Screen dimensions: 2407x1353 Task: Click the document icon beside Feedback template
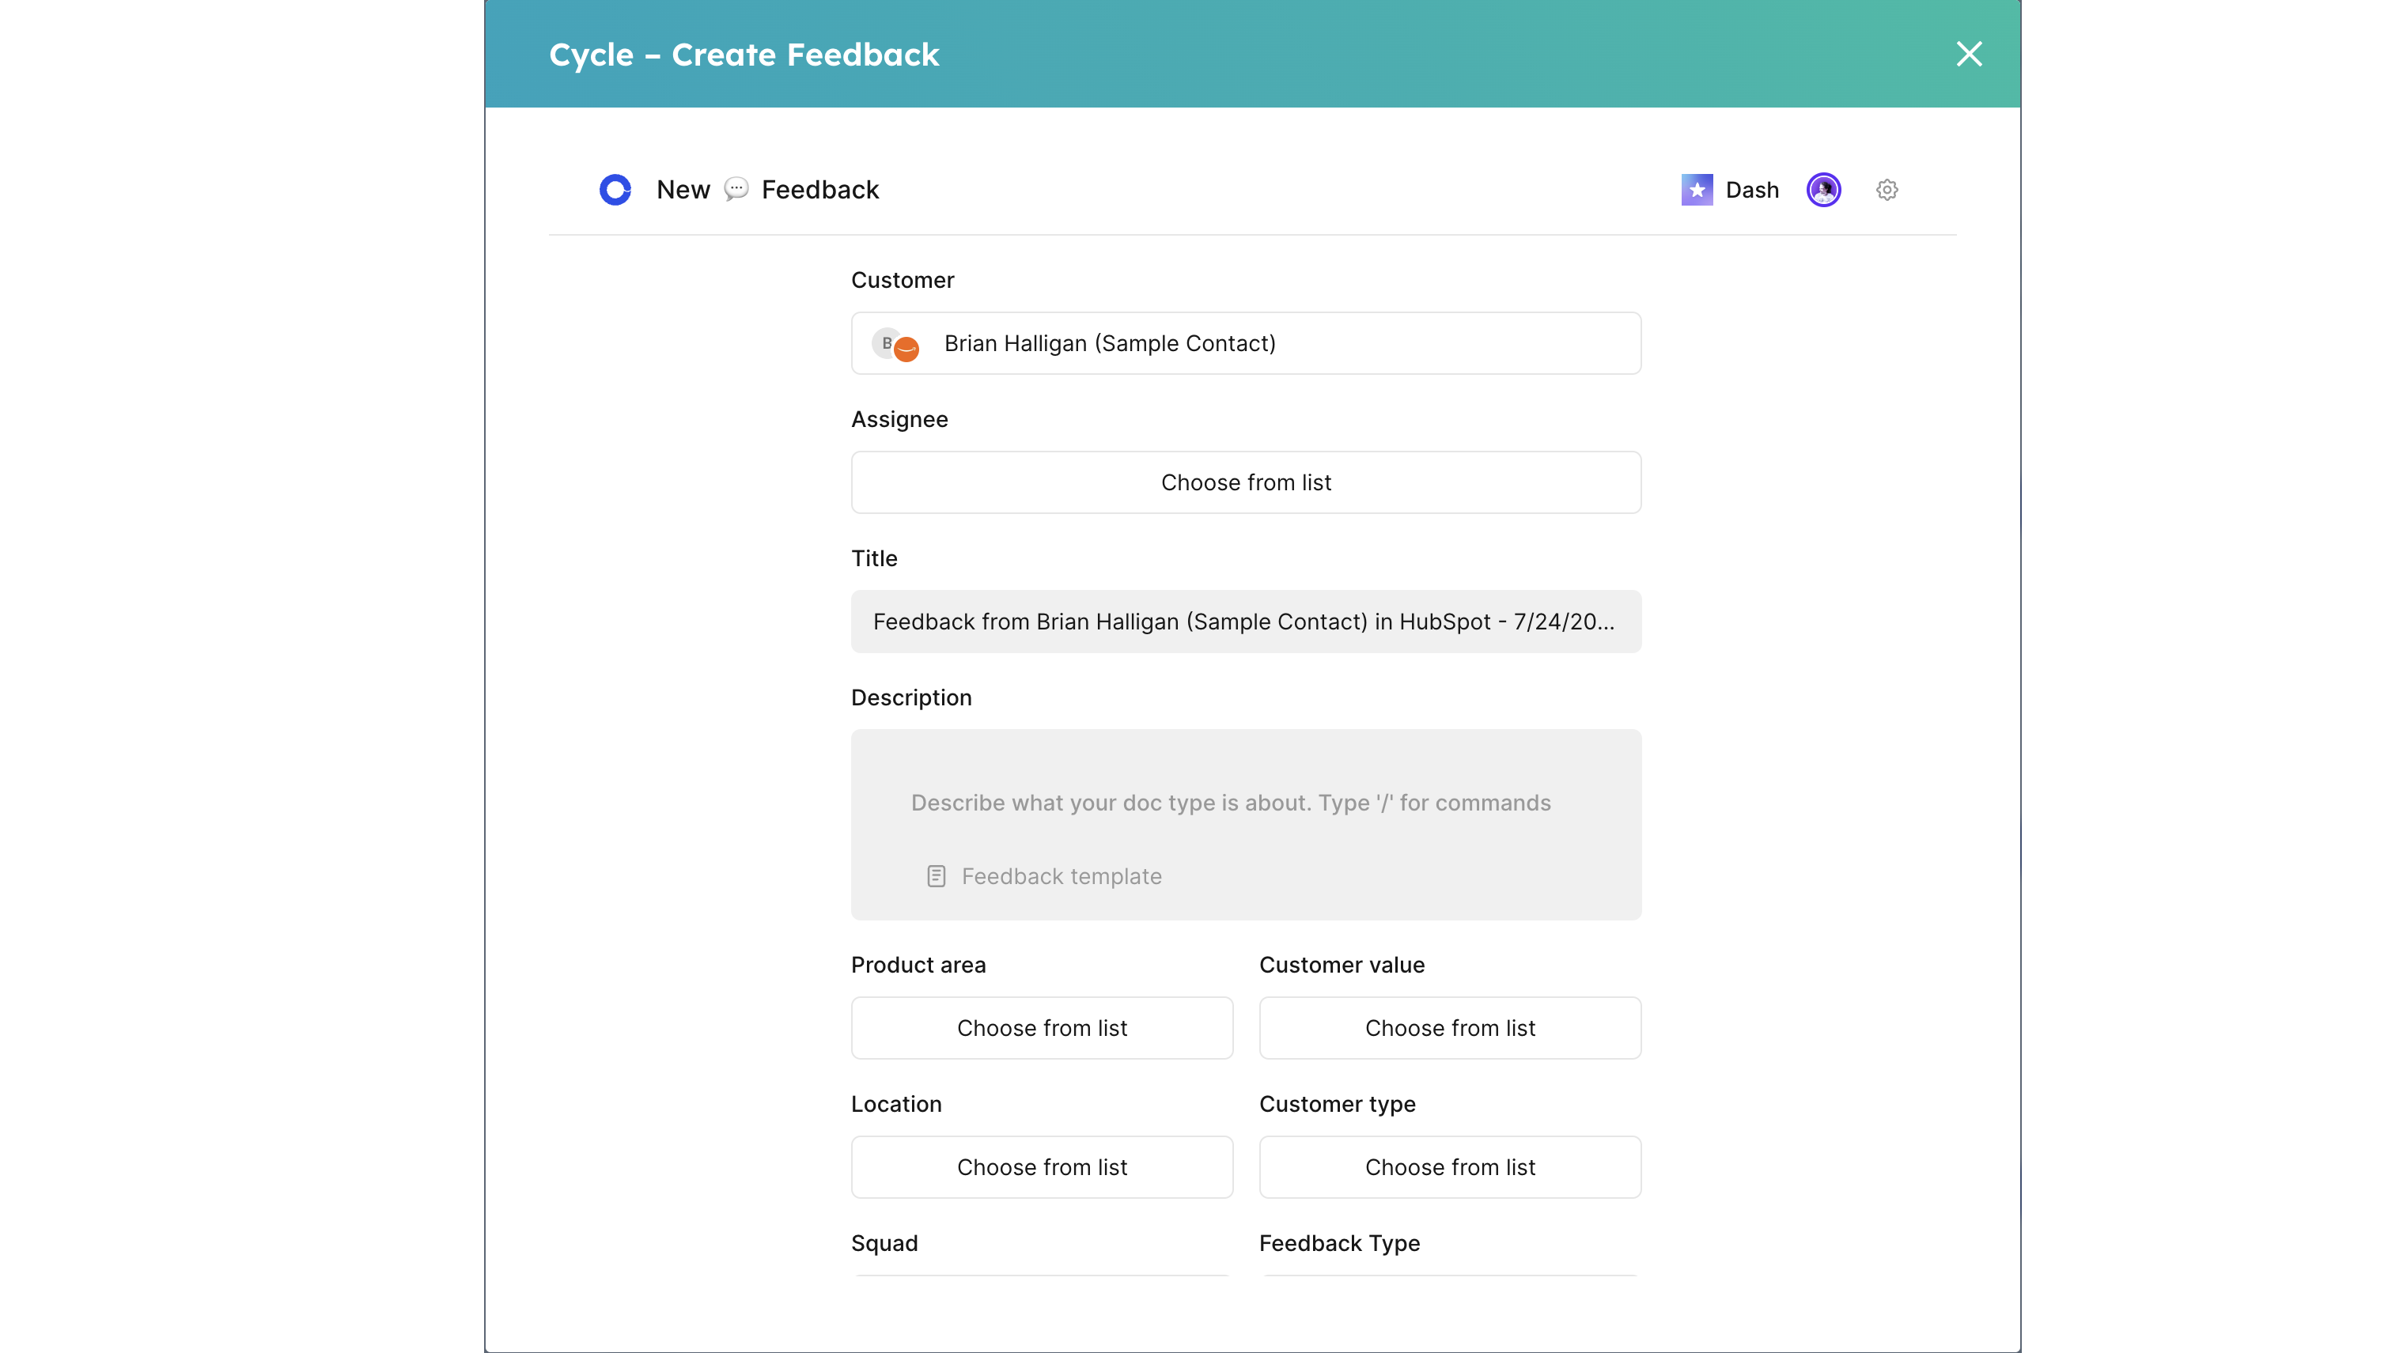coord(935,875)
